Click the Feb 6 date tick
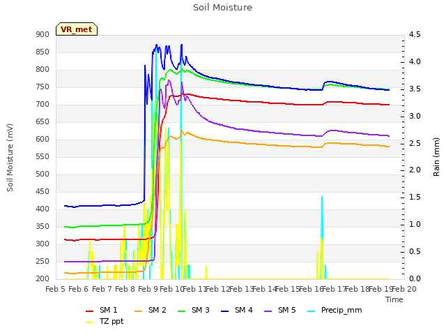The image size is (446, 335). [x=79, y=290]
